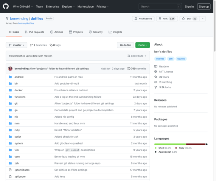Screen dimensions: 216x181
Task: Open the 2 branches link
Action: (39, 45)
